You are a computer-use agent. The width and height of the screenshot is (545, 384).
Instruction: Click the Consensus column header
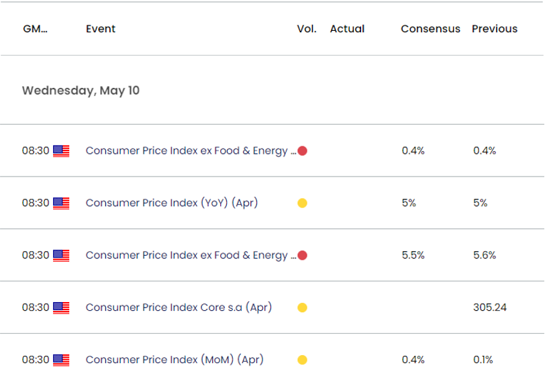tap(430, 29)
